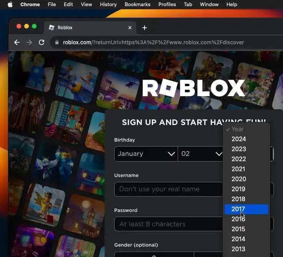Image resolution: width=283 pixels, height=257 pixels.
Task: Choose 2019 from year list
Action: 246,189
